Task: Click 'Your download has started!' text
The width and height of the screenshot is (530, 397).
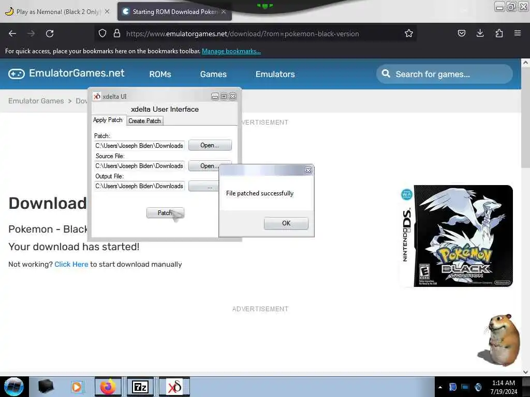Action: 73,247
